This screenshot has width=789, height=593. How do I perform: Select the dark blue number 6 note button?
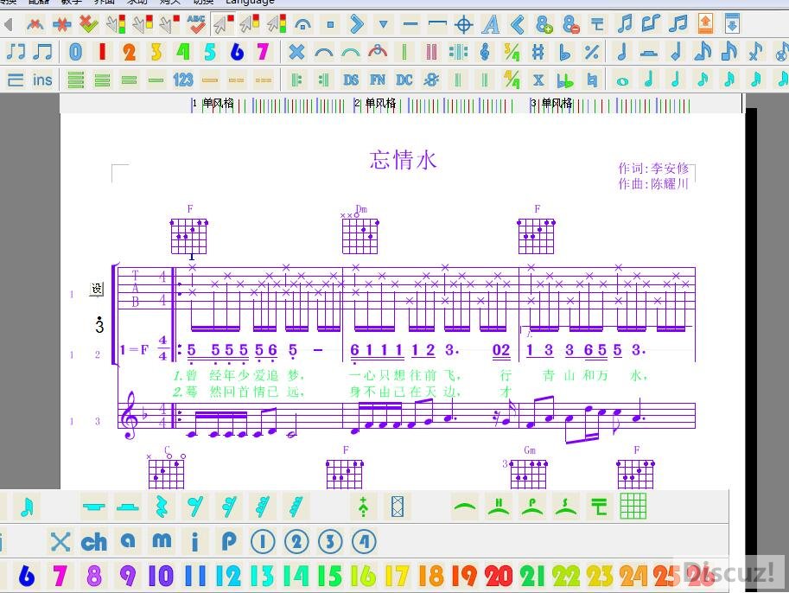[x=237, y=51]
